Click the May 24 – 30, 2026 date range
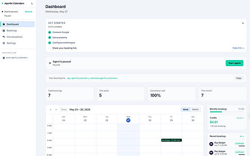 click(80, 109)
